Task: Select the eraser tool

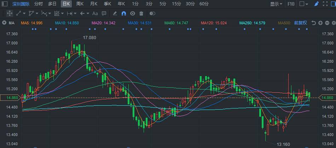Action: click(115, 13)
